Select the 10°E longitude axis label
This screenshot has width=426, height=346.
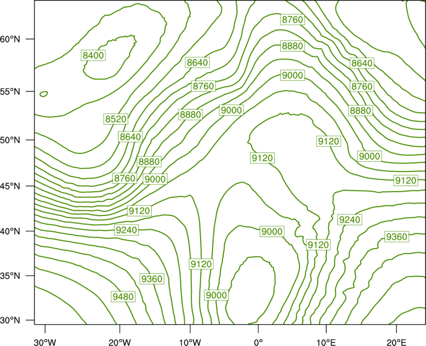(x=326, y=342)
